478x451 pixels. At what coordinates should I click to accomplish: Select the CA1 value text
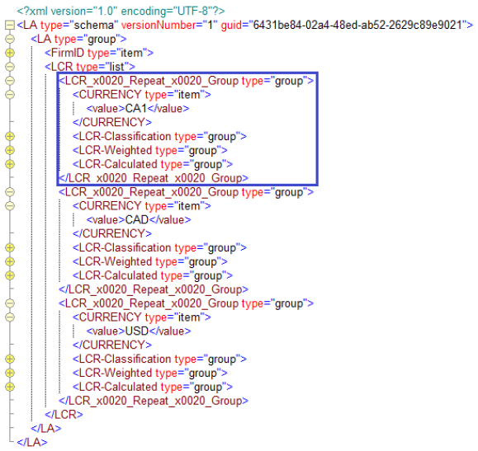(136, 108)
